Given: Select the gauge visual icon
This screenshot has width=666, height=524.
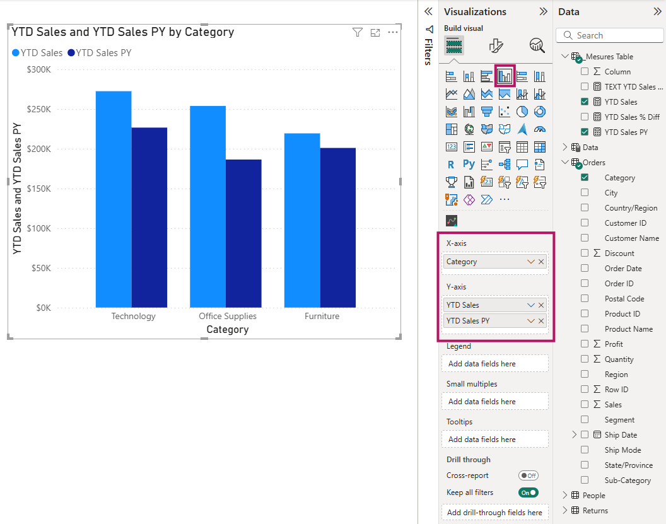Looking at the screenshot, I should (x=539, y=129).
